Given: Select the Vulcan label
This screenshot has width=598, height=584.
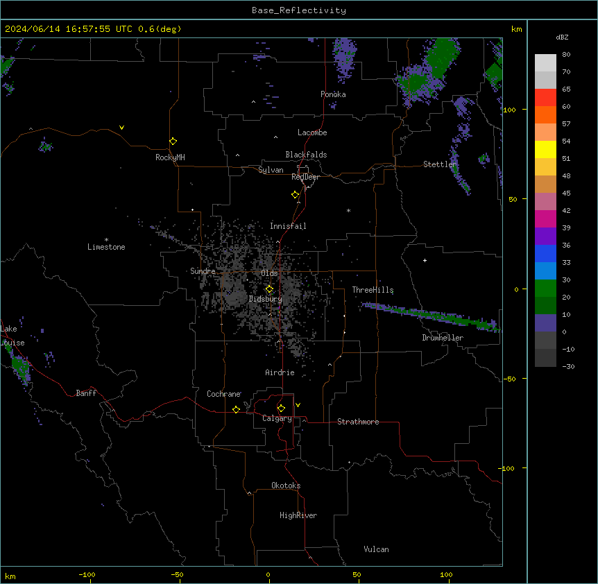Looking at the screenshot, I should pos(377,549).
